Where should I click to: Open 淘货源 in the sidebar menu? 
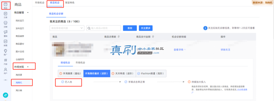click(x=19, y=75)
